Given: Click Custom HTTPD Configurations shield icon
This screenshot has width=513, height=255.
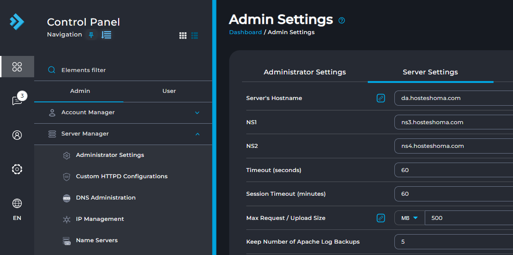Looking at the screenshot, I should (x=66, y=177).
